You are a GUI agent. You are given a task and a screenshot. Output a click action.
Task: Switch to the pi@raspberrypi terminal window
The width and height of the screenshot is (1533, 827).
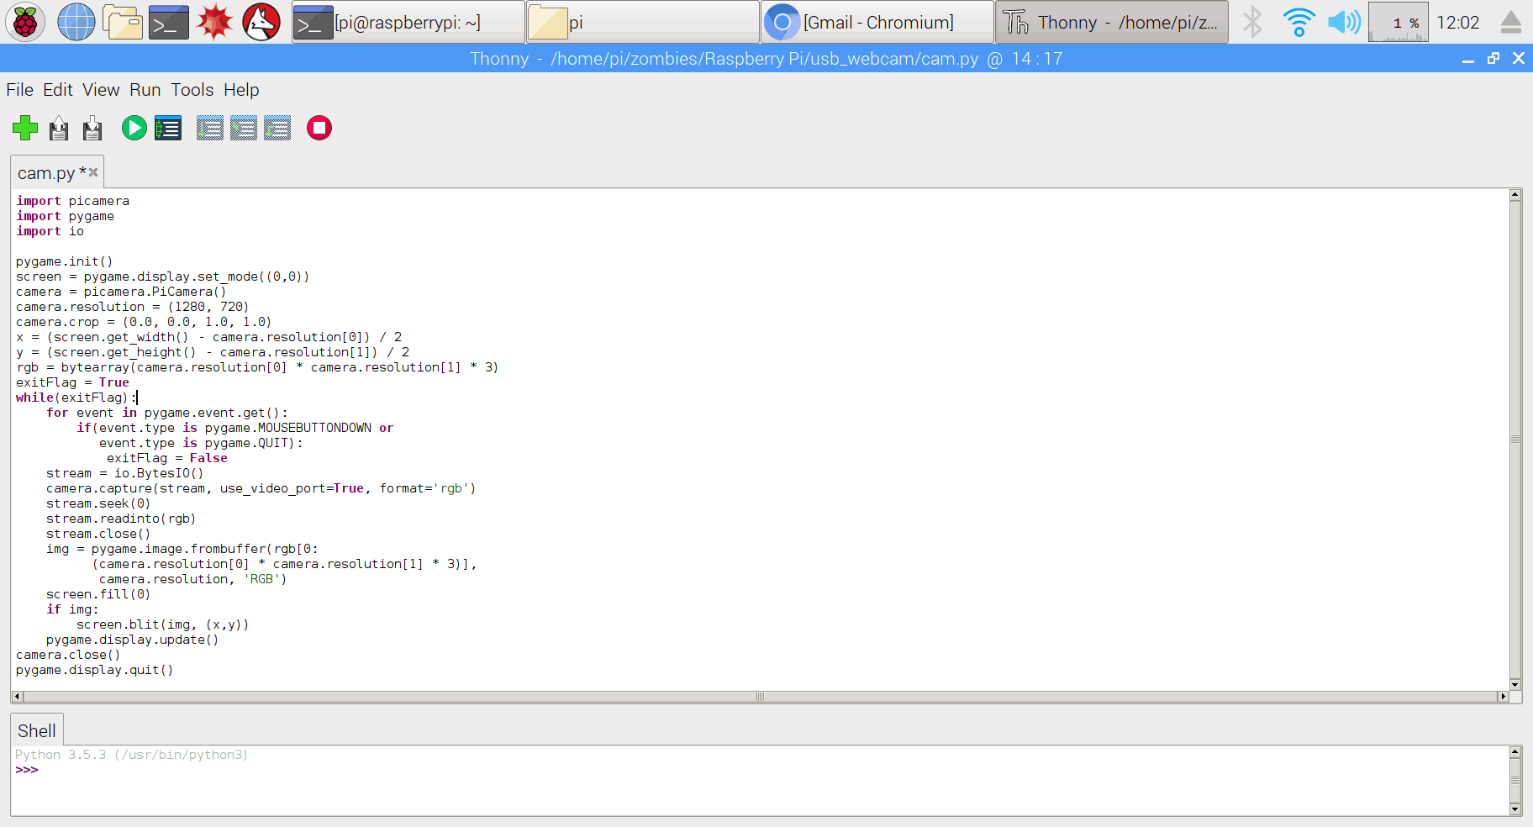408,22
